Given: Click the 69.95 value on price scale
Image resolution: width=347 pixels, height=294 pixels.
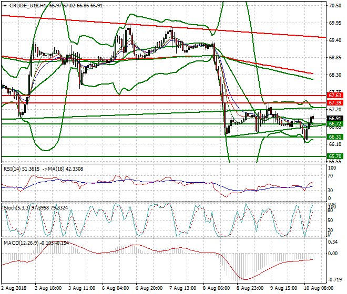Looking at the screenshot, I should (x=335, y=23).
